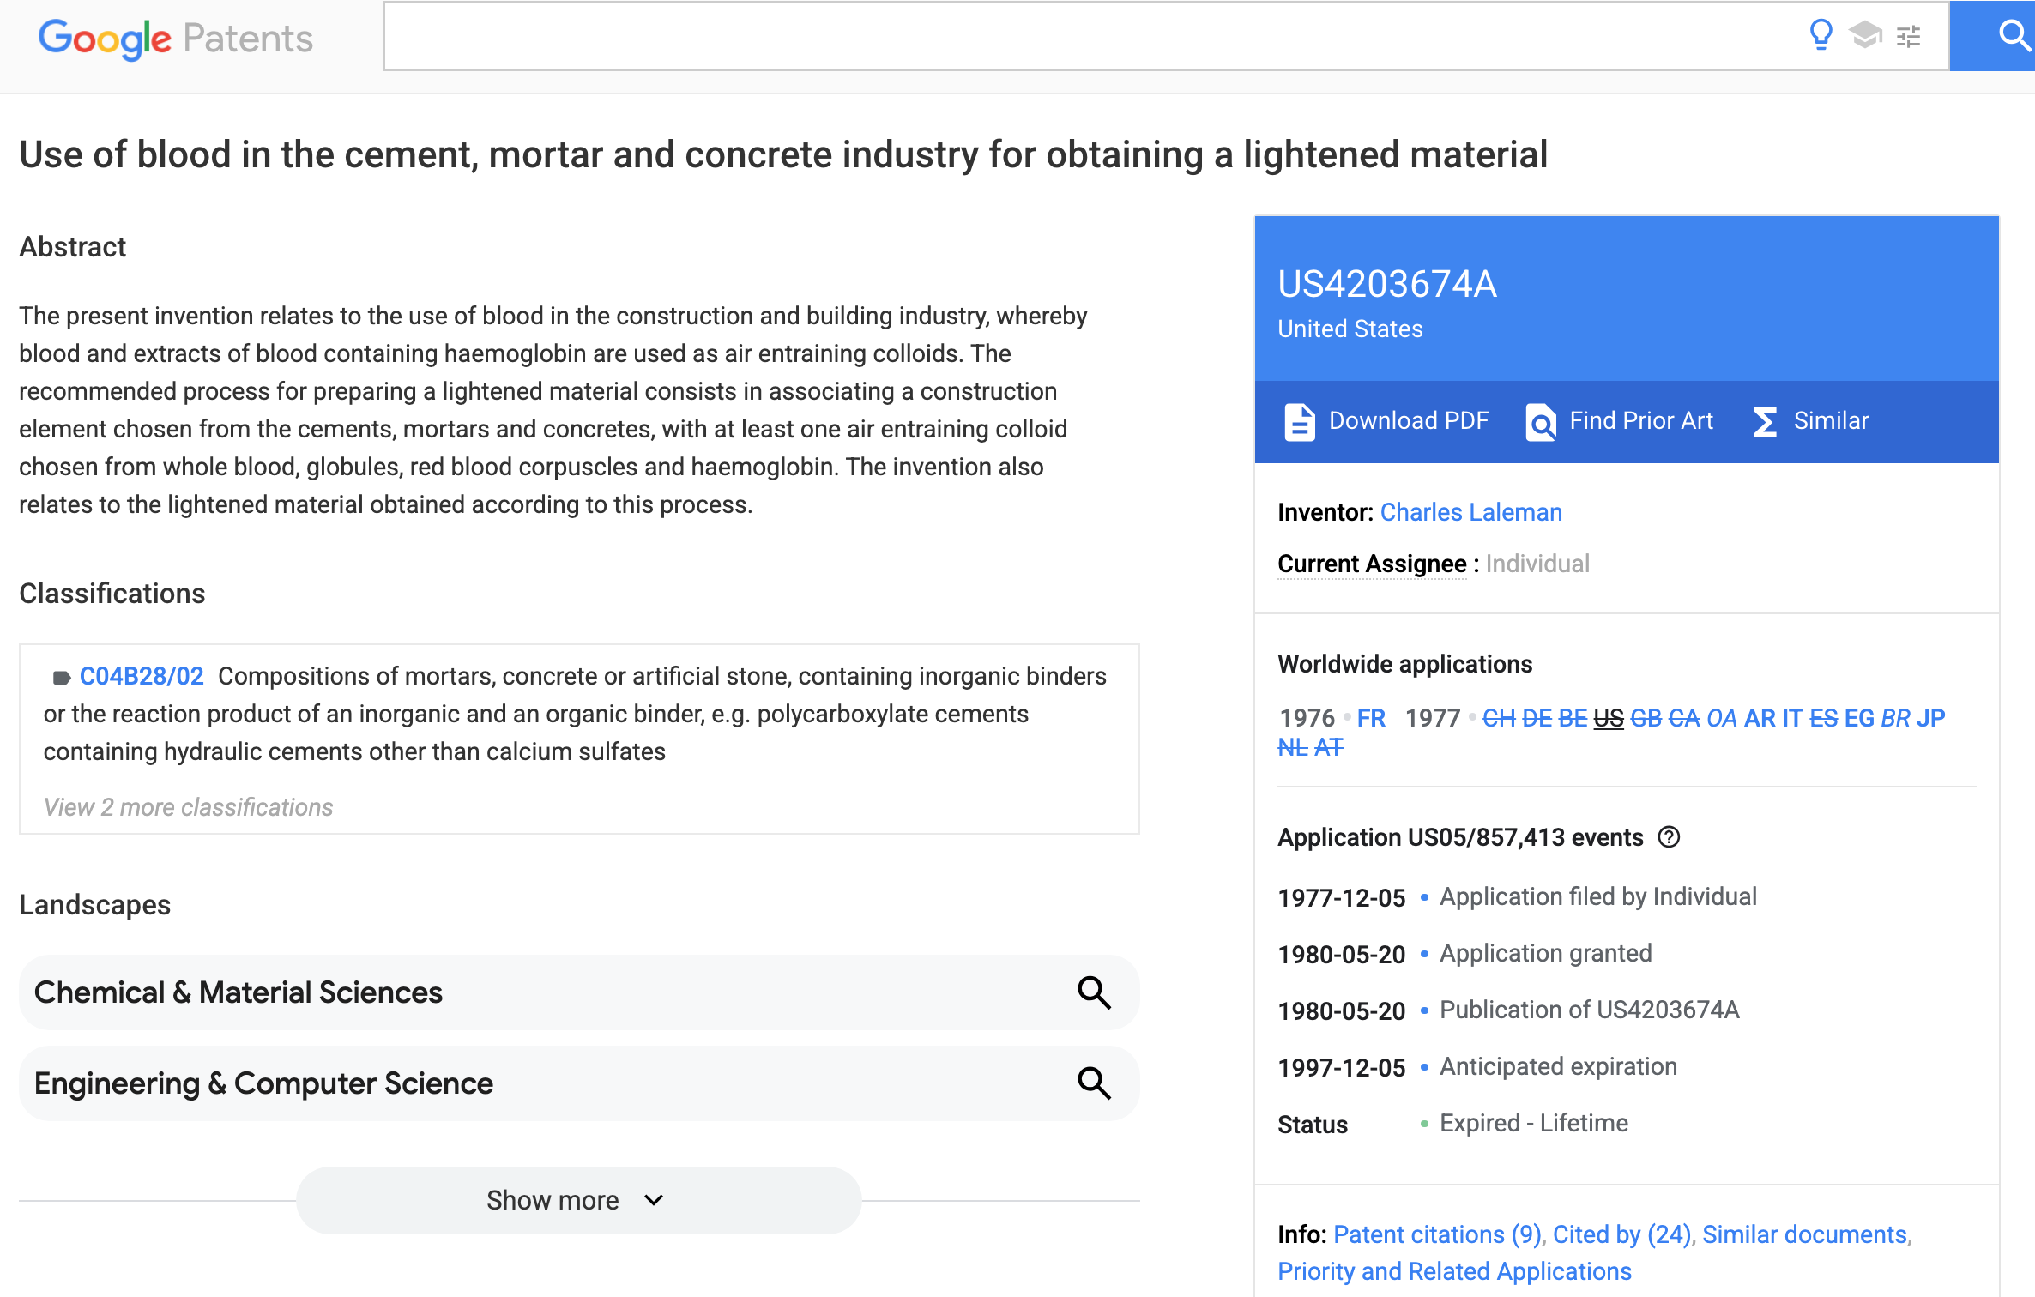Viewport: 2035px width, 1297px height.
Task: Click the Publication of US4203674A event
Action: [1590, 1010]
